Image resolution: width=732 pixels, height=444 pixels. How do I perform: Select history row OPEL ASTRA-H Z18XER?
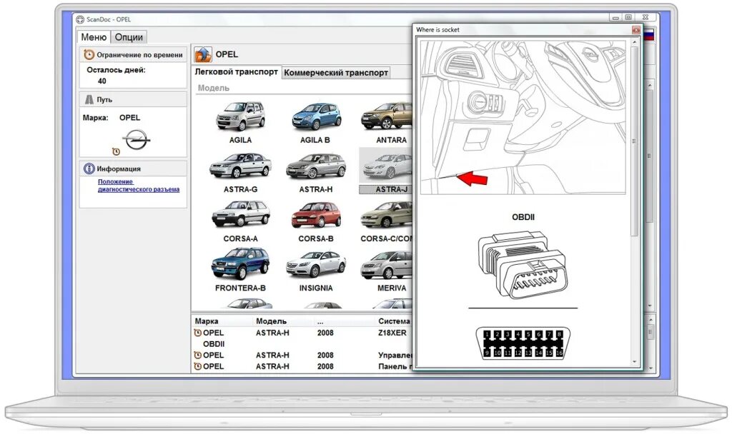pyautogui.click(x=303, y=333)
